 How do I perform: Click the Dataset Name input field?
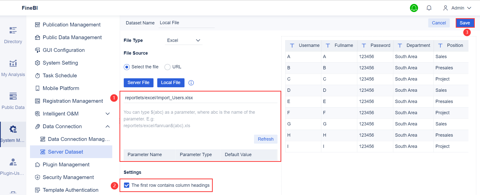click(186, 23)
